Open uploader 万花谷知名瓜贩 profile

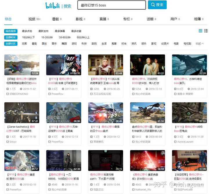point(102,94)
